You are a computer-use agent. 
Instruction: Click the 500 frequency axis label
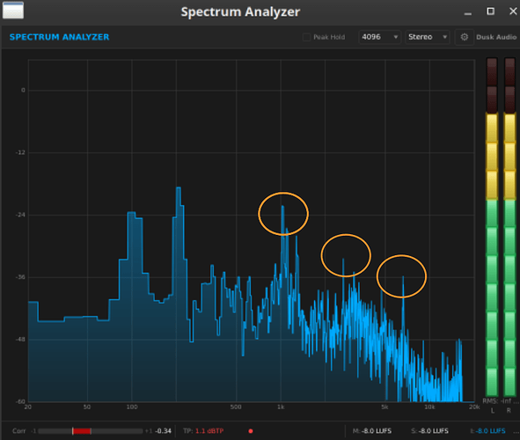click(x=236, y=407)
